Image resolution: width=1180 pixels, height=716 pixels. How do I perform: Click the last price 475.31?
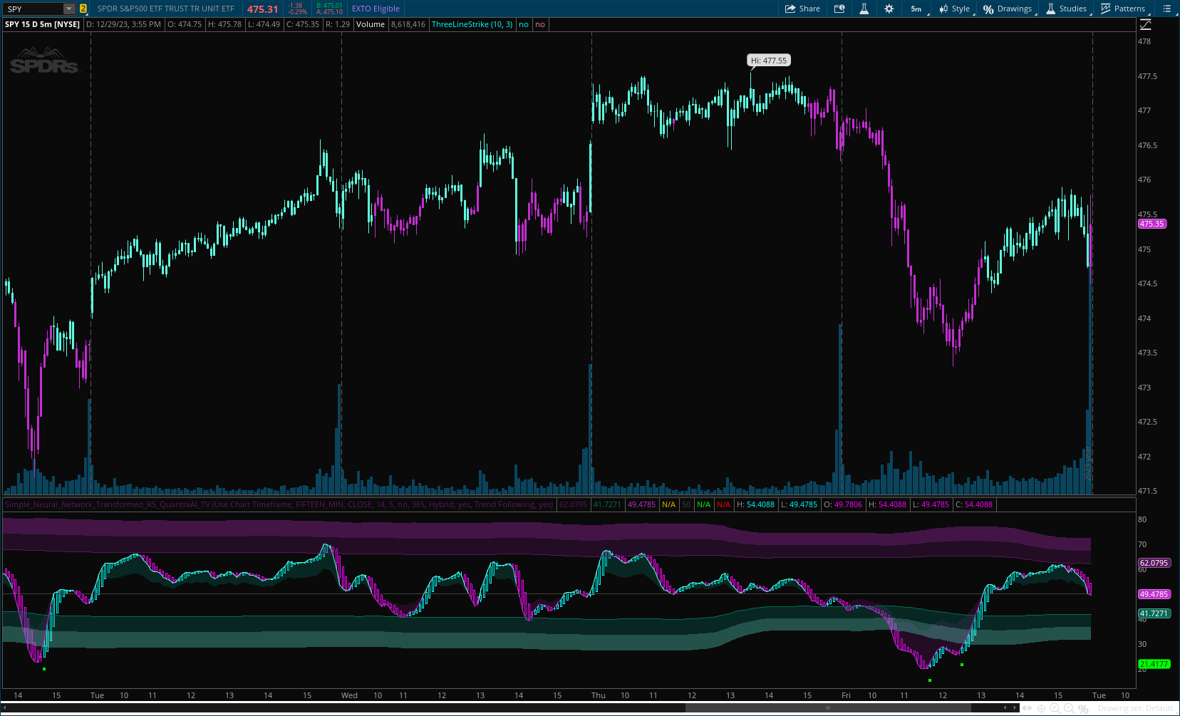262,9
